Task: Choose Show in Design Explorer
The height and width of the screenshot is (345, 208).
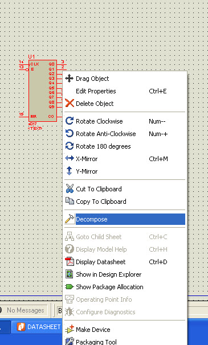Action: click(x=125, y=274)
